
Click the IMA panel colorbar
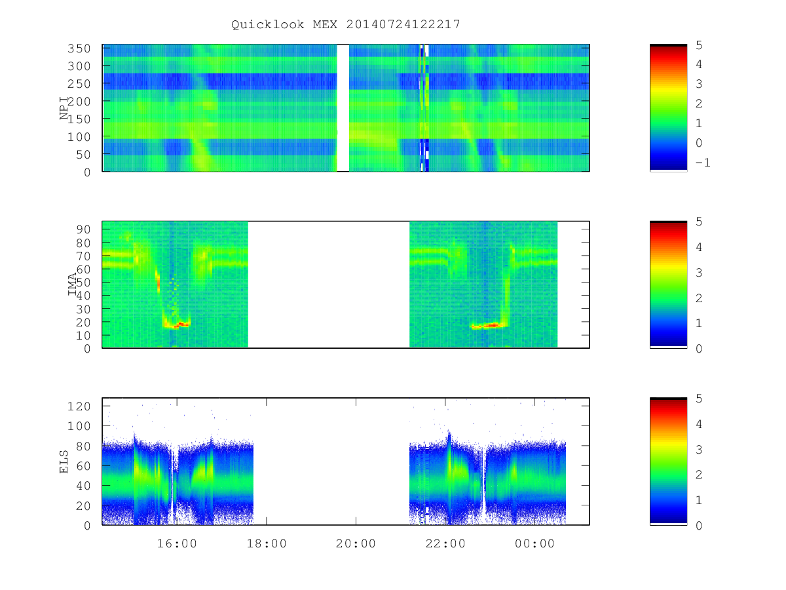[x=668, y=285]
